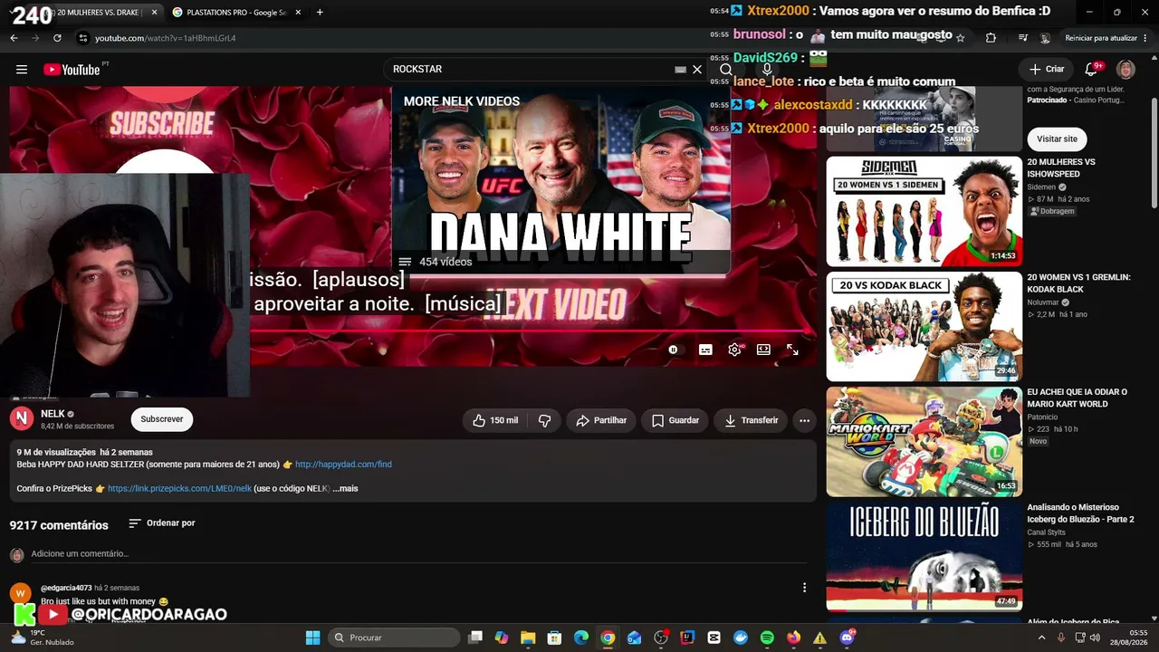Save the video with Guardar
1159x652 pixels.
675,420
